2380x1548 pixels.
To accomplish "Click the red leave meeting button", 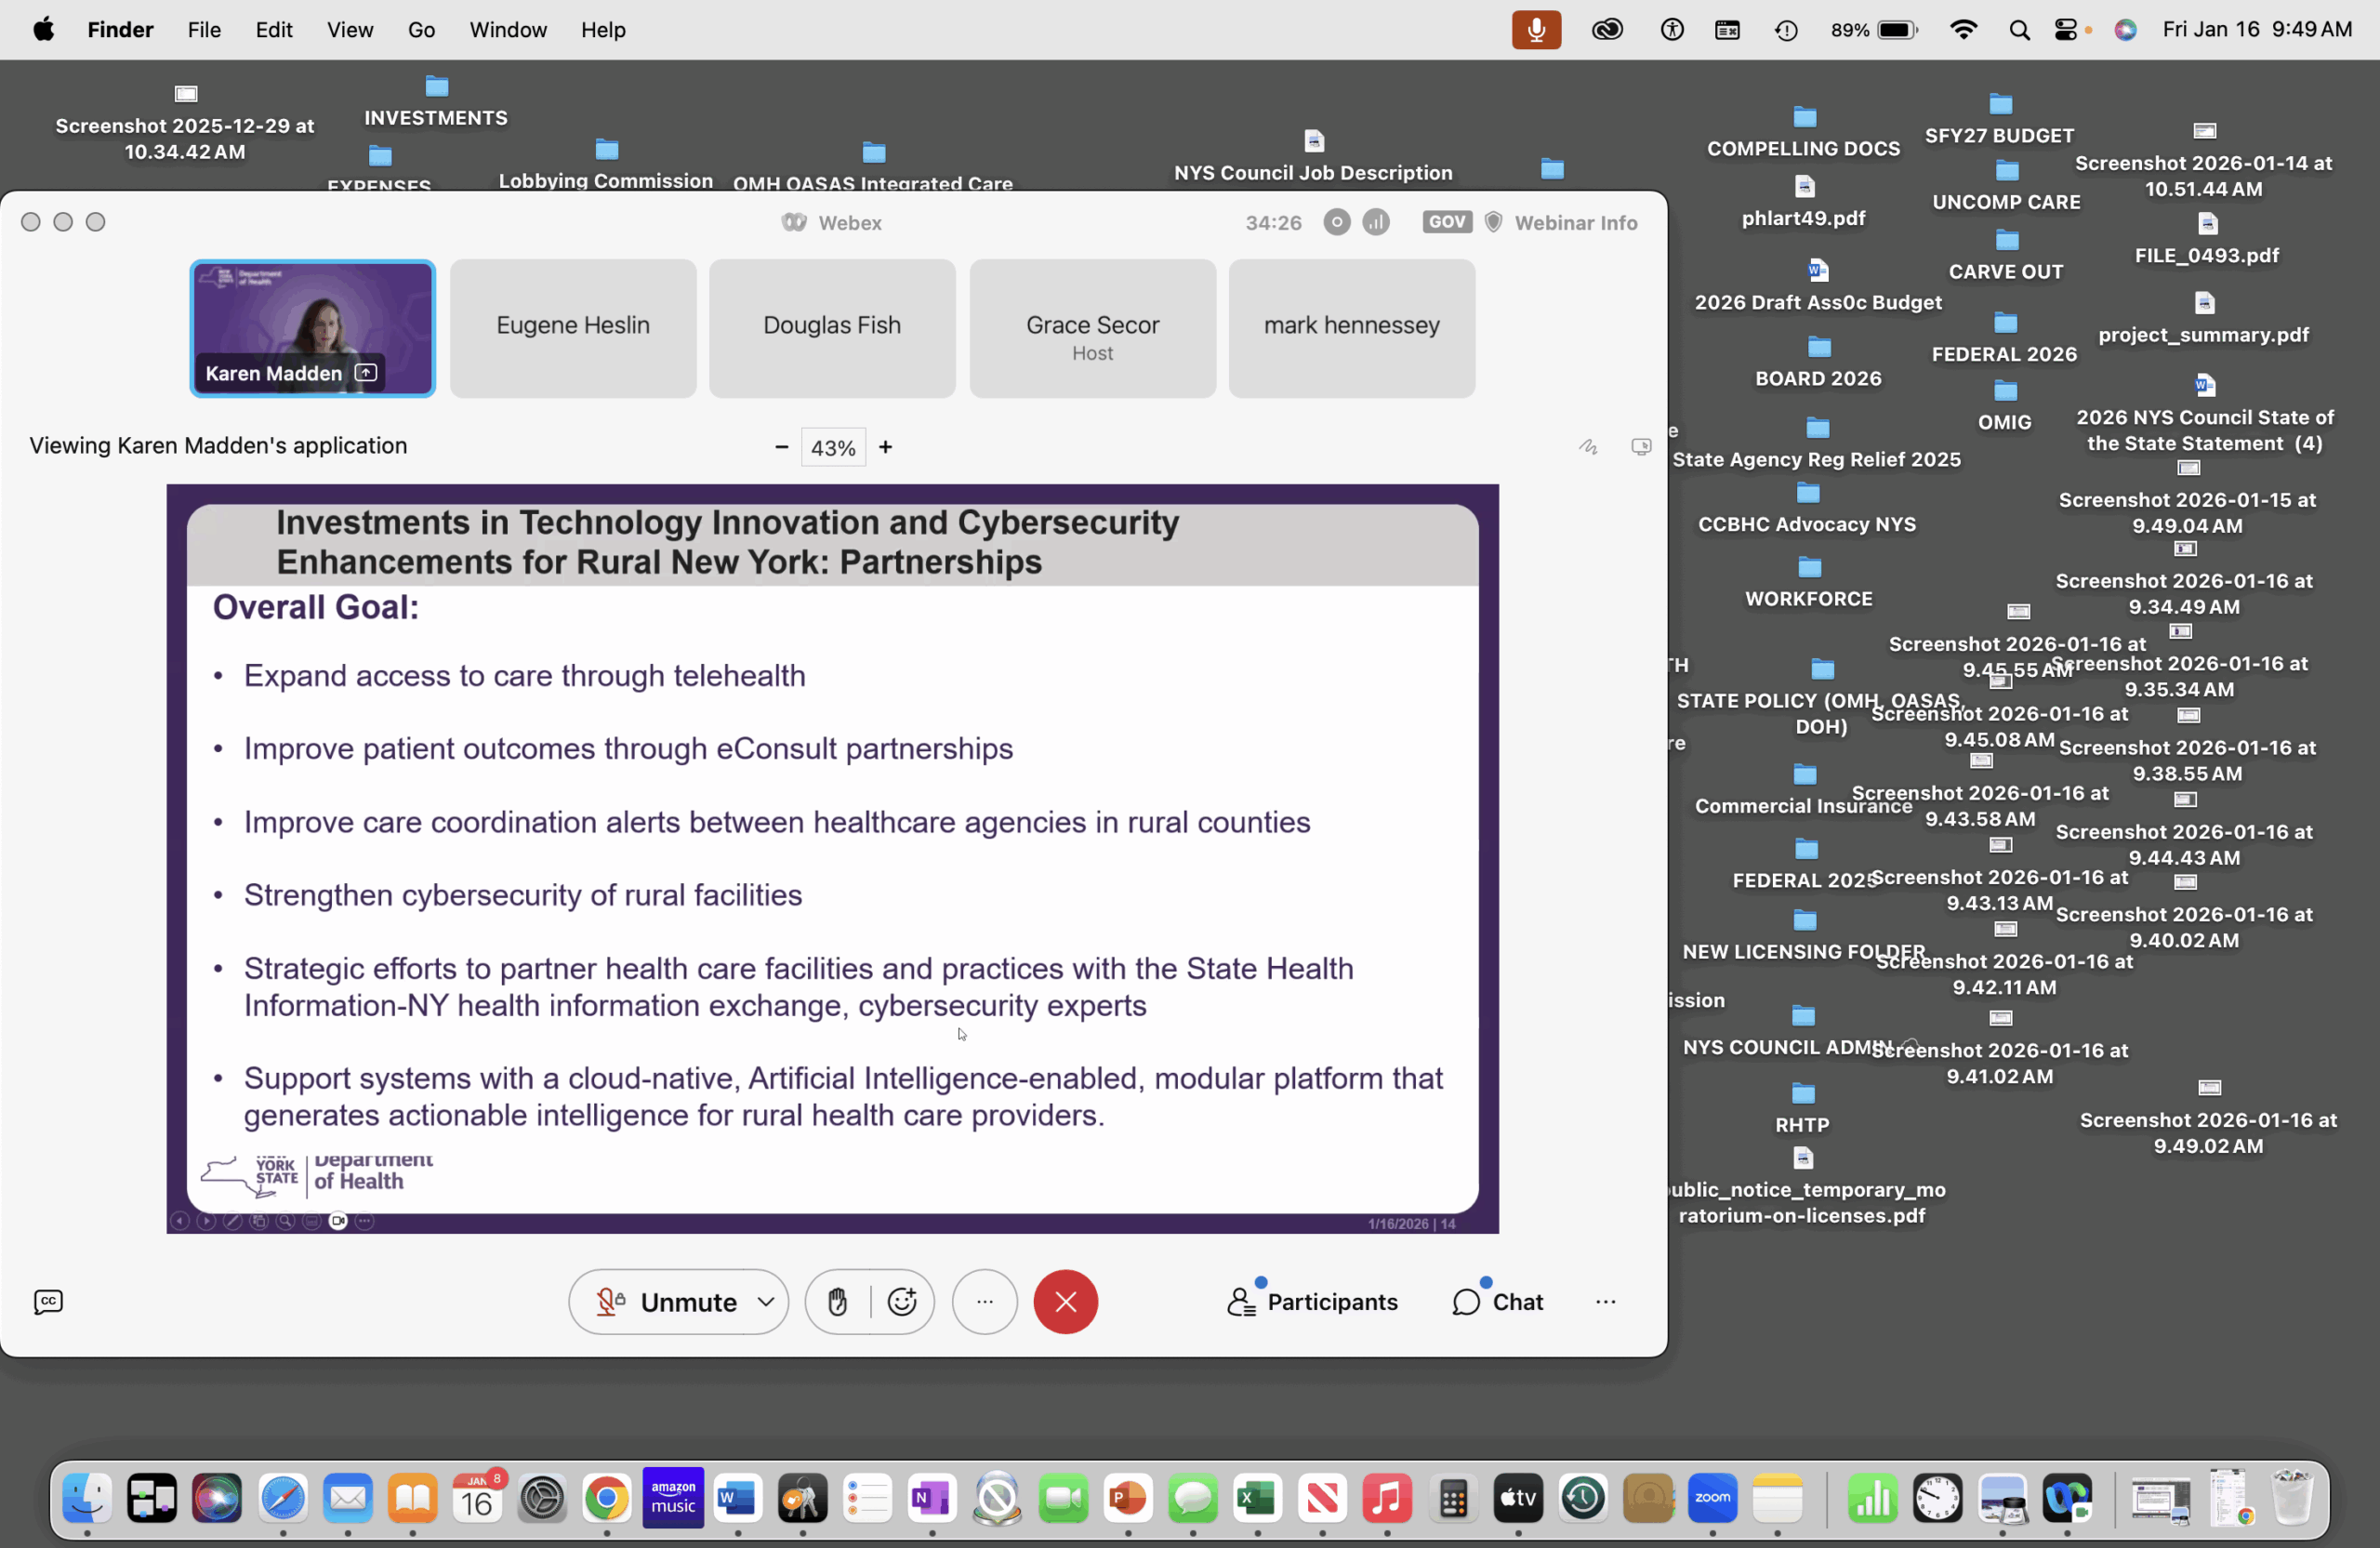I will [x=1065, y=1301].
